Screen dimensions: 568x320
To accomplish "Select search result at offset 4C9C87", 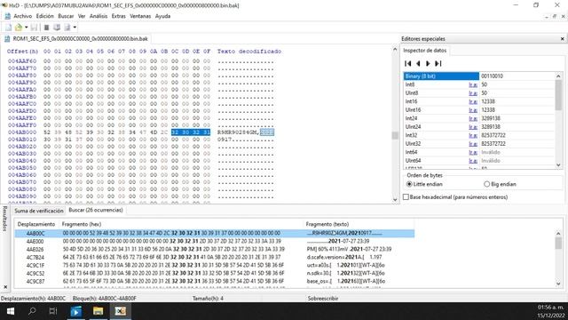I will tap(215, 281).
